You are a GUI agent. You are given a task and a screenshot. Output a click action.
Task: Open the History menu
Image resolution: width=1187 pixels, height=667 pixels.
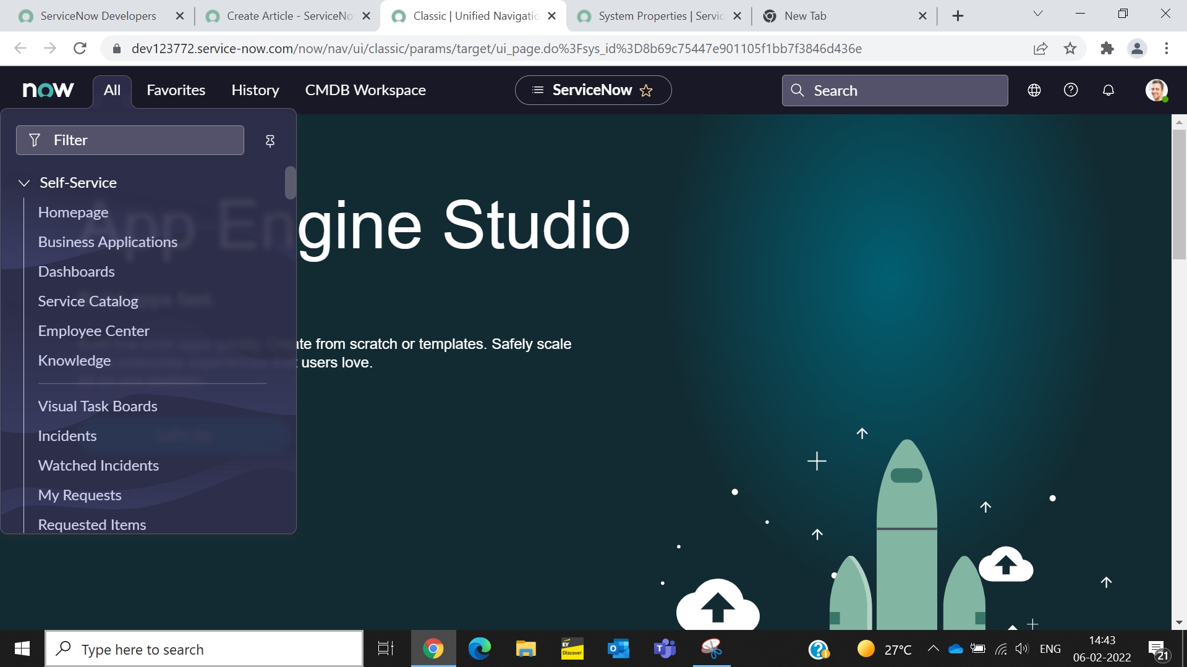pos(255,90)
